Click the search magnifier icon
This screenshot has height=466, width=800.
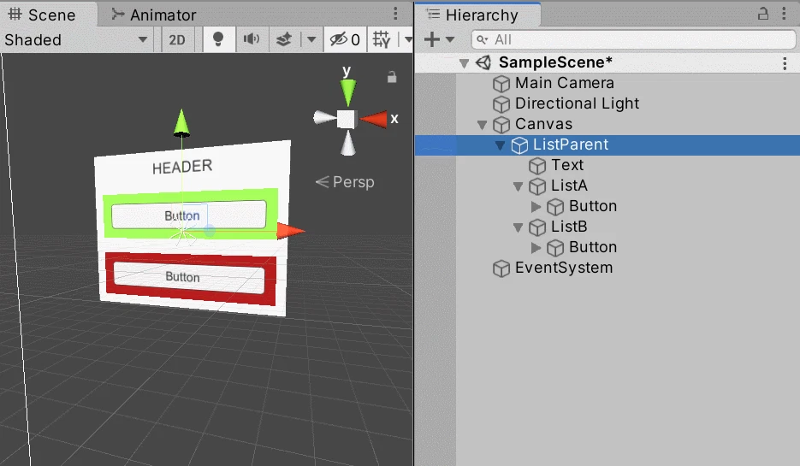point(483,39)
